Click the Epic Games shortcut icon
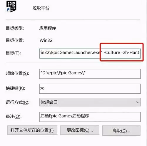The height and width of the screenshot is (146, 147). (x=11, y=6)
